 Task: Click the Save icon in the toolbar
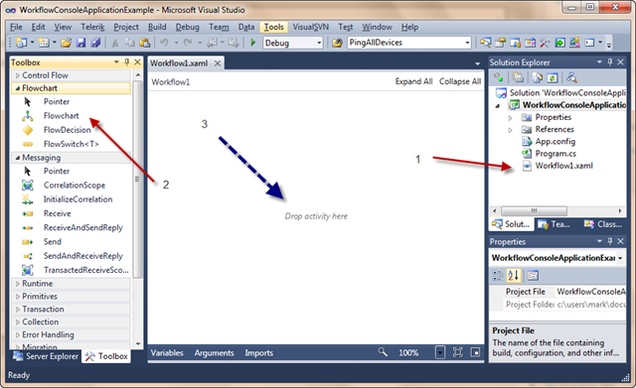pyautogui.click(x=81, y=43)
